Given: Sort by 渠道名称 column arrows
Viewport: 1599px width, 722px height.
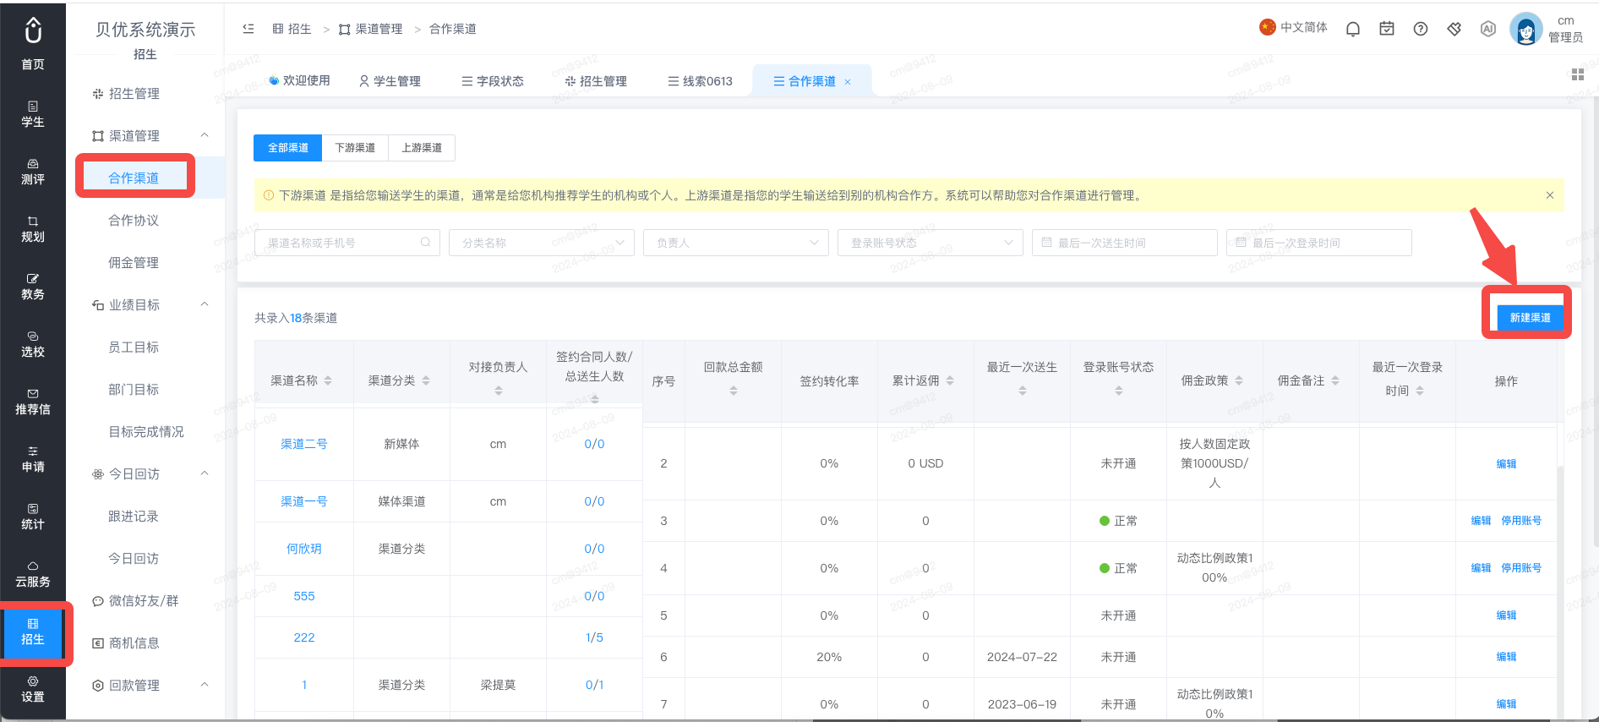Looking at the screenshot, I should click(328, 380).
